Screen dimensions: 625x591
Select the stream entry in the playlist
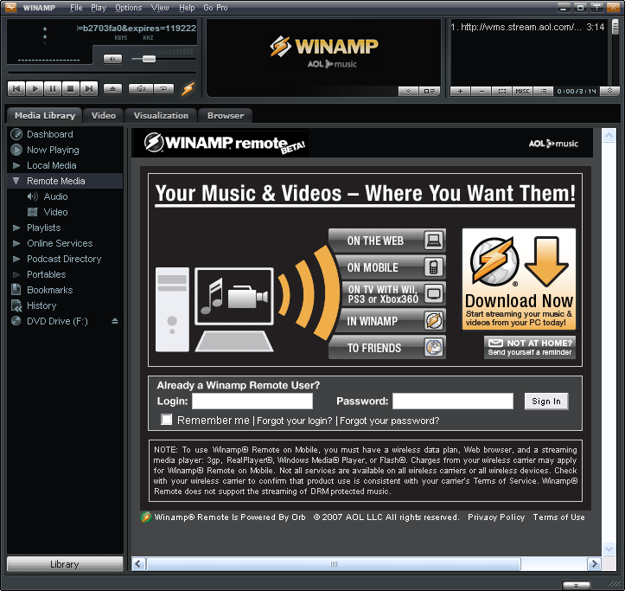click(527, 27)
